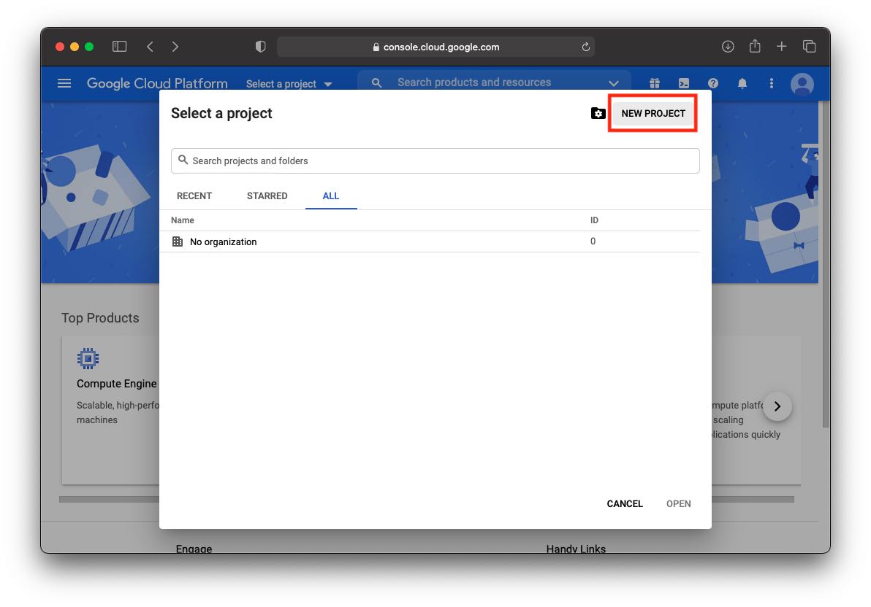Click the Compute Engine chip icon
871x607 pixels.
88,358
